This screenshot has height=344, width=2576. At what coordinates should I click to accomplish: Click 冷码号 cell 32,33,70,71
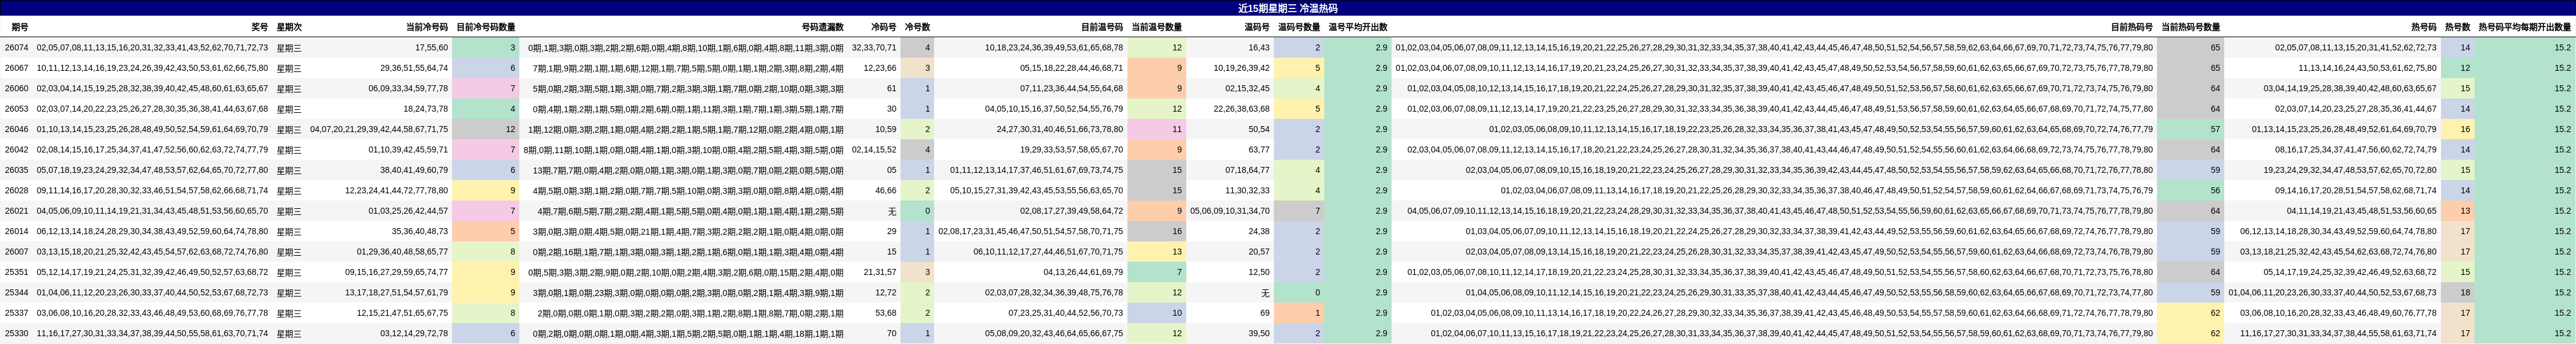click(x=874, y=48)
